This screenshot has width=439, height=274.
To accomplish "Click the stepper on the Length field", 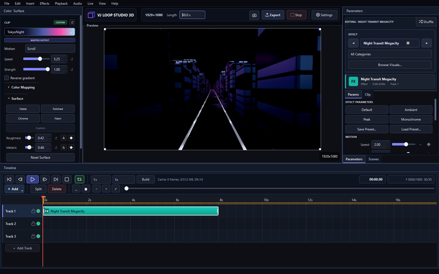I will click(x=202, y=15).
